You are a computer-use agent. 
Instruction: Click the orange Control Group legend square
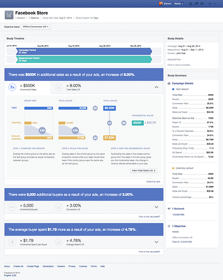click(173, 168)
